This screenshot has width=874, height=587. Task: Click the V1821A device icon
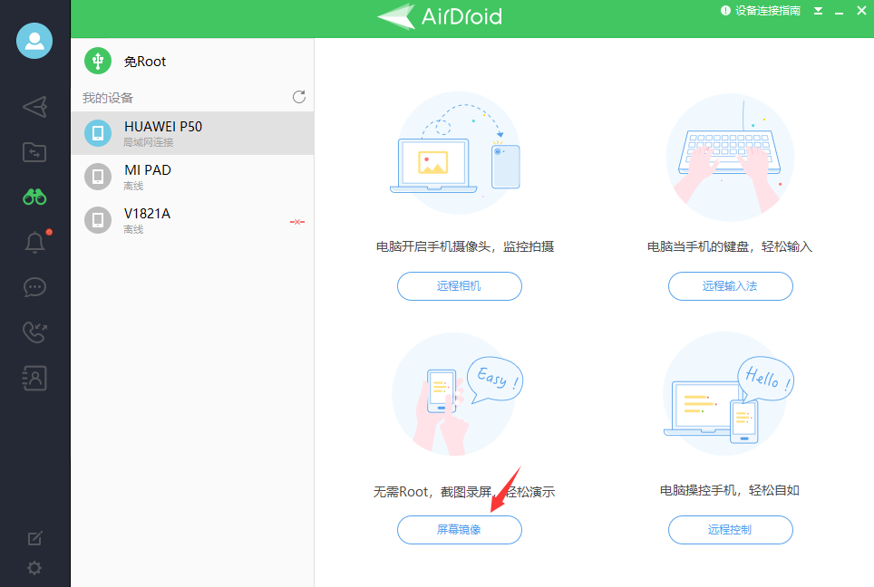point(98,220)
